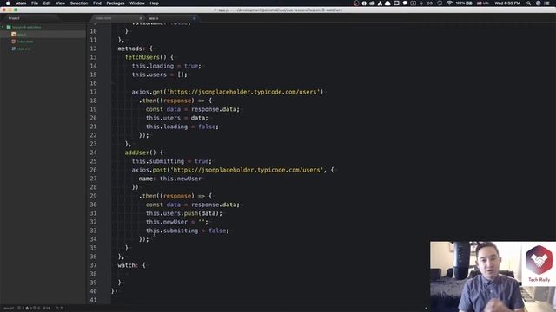
Task: Open the Find menu
Action: pyautogui.click(x=97, y=3)
